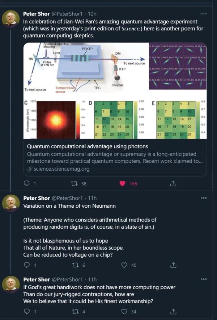Share the God's great handiwork tweet
This screenshot has height=320, width=217.
(x=173, y=312)
